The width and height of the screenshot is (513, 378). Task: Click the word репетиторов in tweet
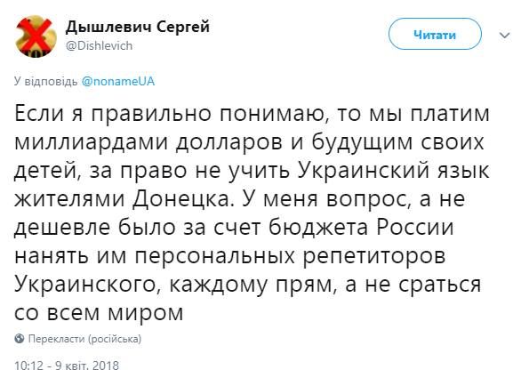coord(374,257)
